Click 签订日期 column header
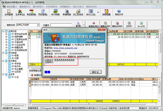This screenshot has width=163, height=111. click(x=129, y=31)
